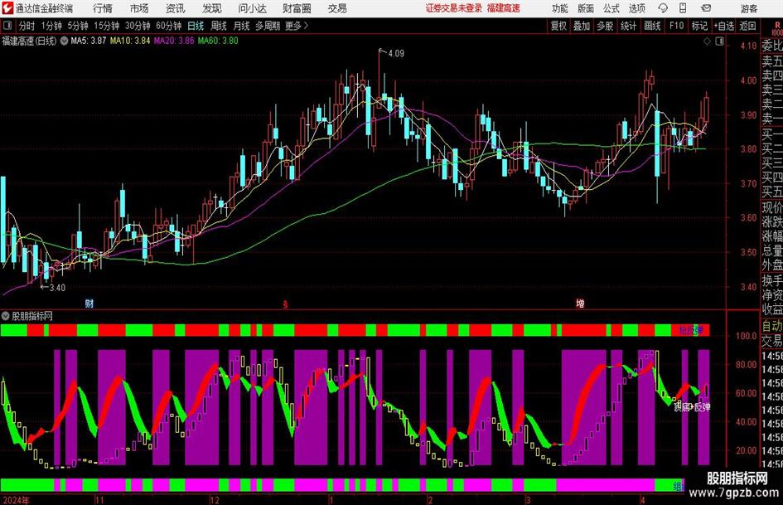Switch to 5分钟 chart period
Image resolution: width=783 pixels, height=505 pixels.
(x=78, y=26)
